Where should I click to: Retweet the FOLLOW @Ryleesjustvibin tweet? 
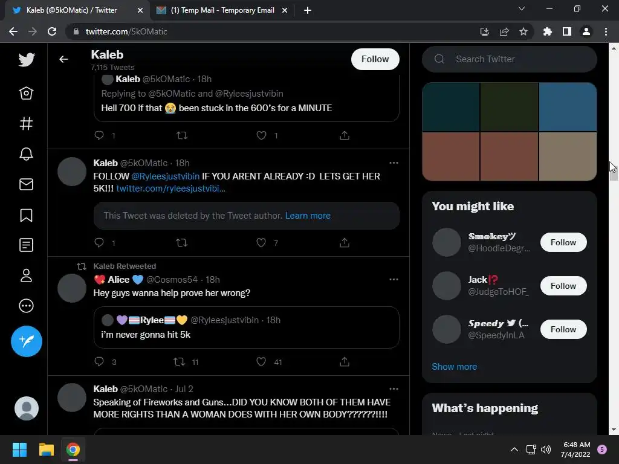[x=181, y=242]
